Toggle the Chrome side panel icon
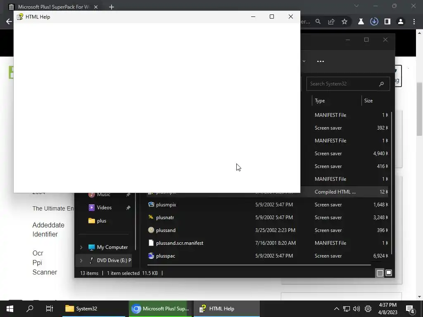 pos(387,21)
